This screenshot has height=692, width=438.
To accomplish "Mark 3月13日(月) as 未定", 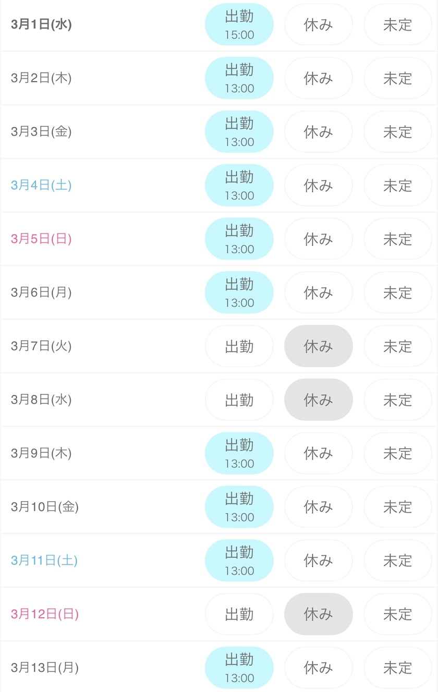I will tap(398, 668).
